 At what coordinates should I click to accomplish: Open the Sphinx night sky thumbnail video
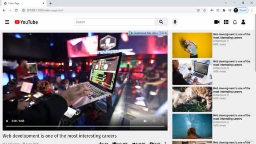(192, 126)
